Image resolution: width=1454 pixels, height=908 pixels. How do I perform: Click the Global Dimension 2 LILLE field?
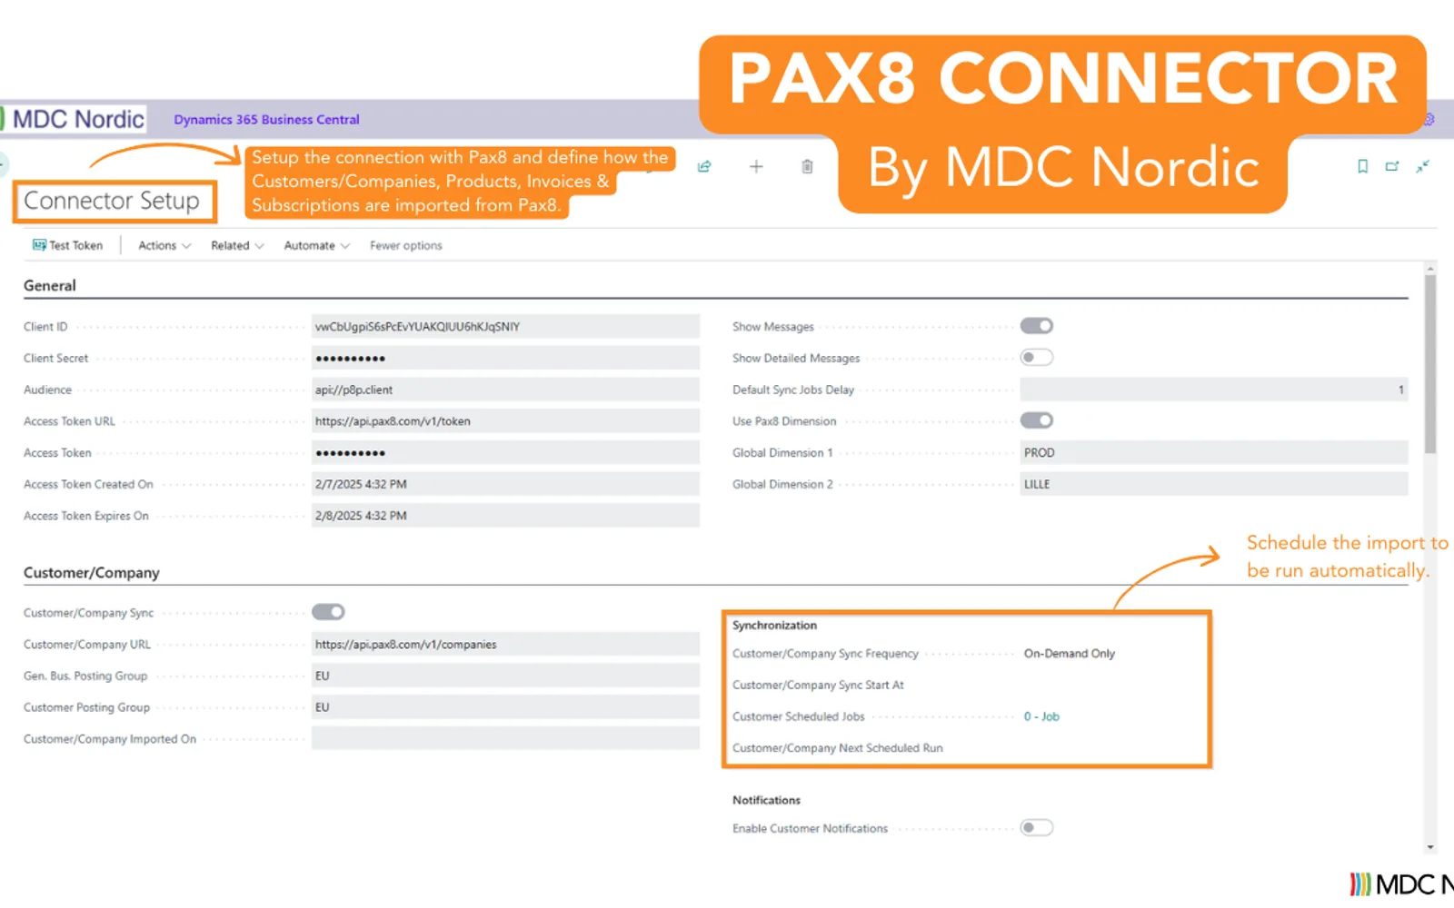click(1214, 484)
